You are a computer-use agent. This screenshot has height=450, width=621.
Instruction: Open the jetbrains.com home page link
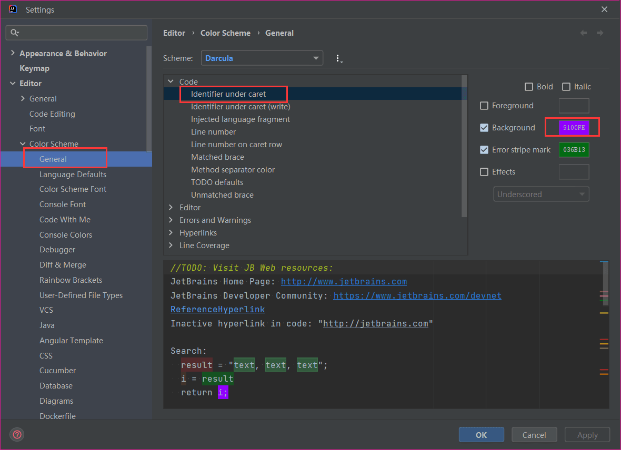point(344,282)
